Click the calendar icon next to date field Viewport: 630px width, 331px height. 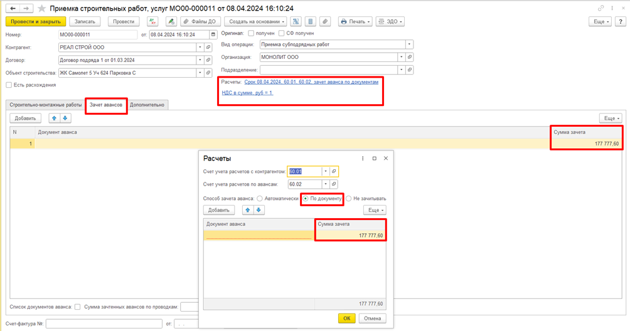pyautogui.click(x=213, y=34)
